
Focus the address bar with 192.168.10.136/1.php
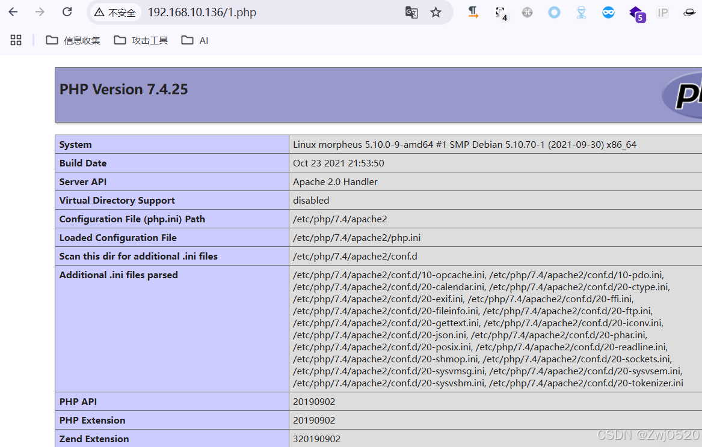tap(202, 13)
